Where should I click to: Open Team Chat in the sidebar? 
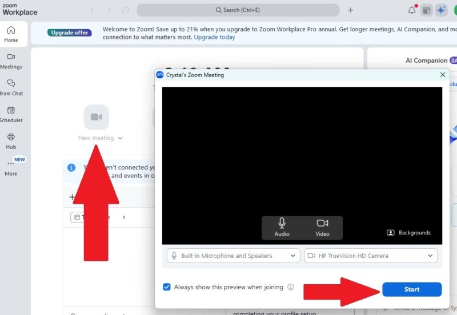pyautogui.click(x=11, y=88)
